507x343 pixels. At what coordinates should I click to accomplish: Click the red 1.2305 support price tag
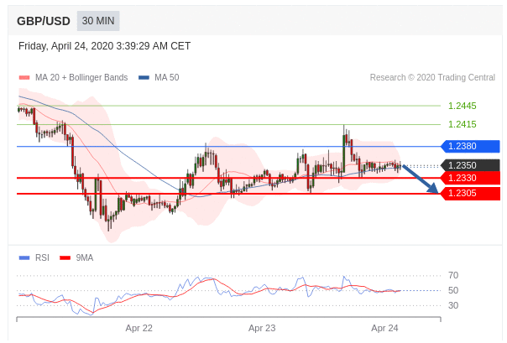click(x=470, y=194)
